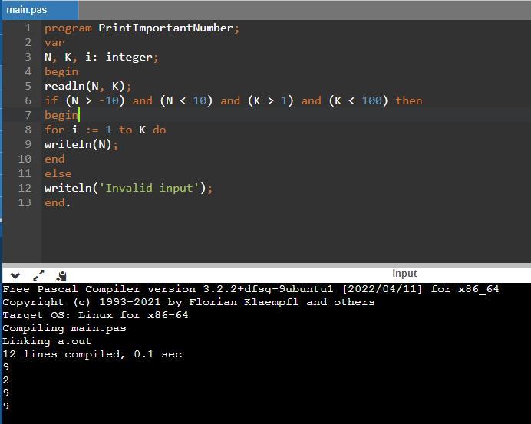
Task: Click line number 7 in the gutter
Action: coord(28,115)
